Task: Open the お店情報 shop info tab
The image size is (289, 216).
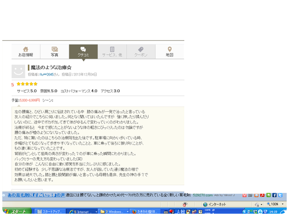Action: pyautogui.click(x=26, y=52)
